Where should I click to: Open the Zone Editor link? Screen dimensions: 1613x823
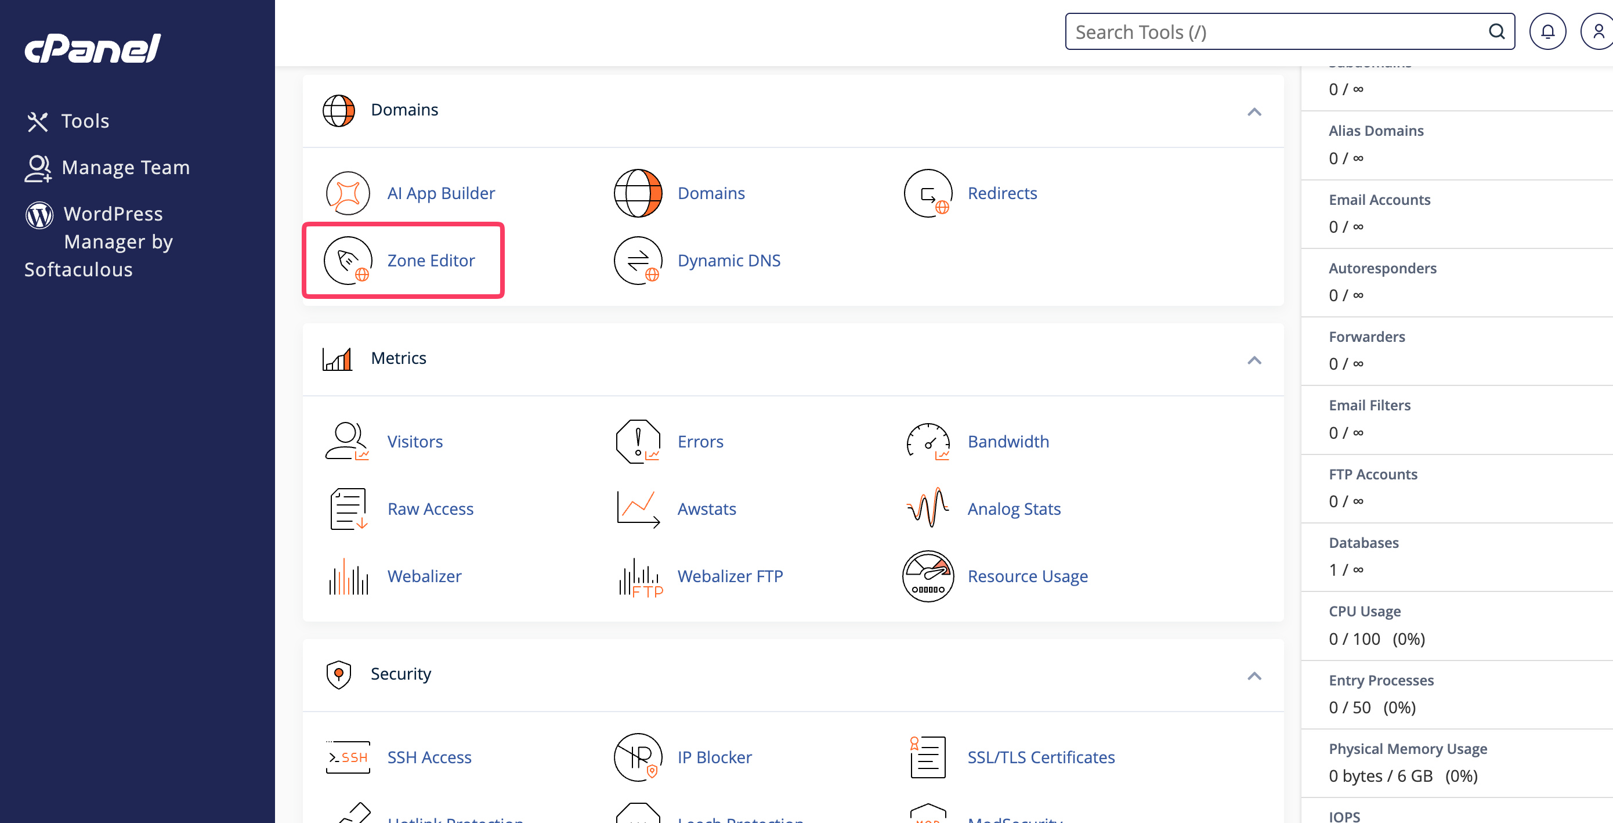tap(431, 261)
